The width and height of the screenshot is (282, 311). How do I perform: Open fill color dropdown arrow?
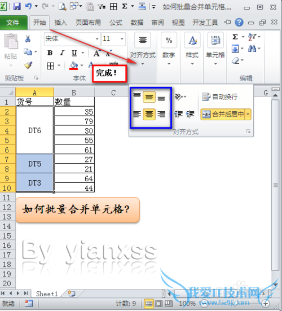point(82,65)
